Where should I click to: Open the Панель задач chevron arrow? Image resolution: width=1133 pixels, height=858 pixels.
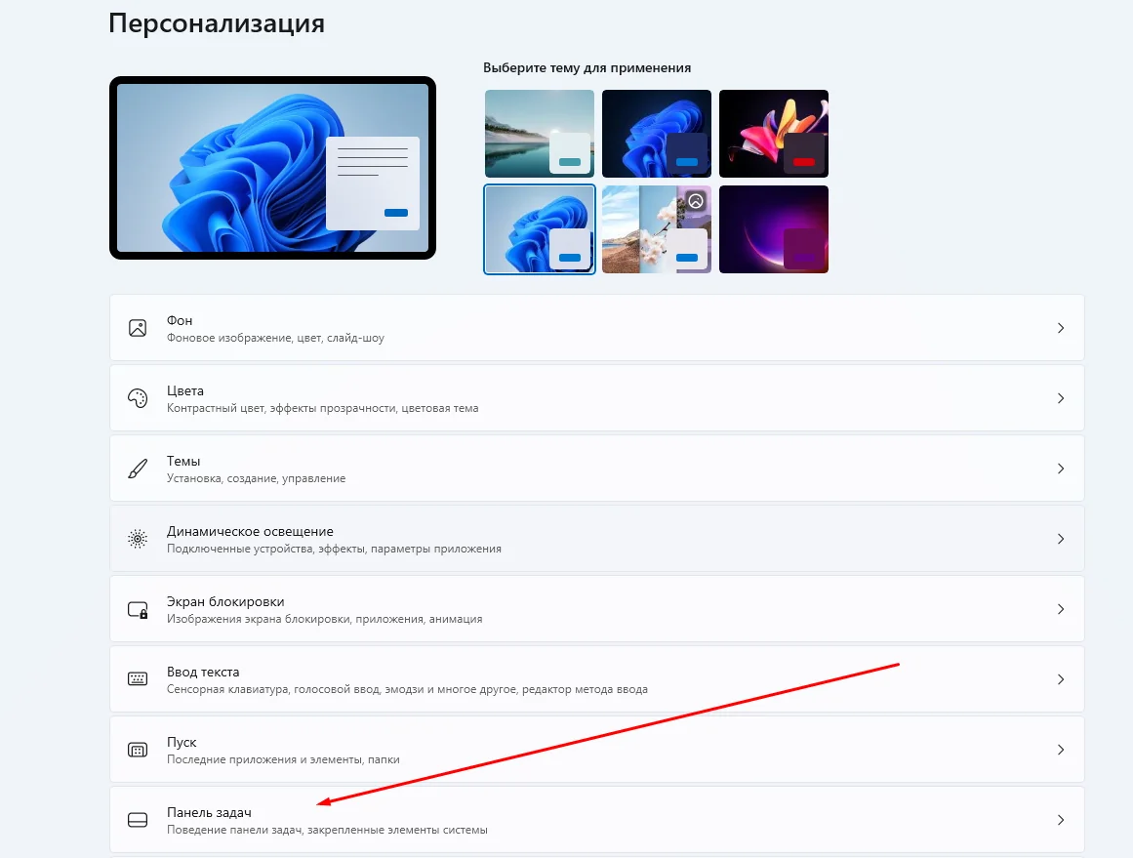point(1061,820)
